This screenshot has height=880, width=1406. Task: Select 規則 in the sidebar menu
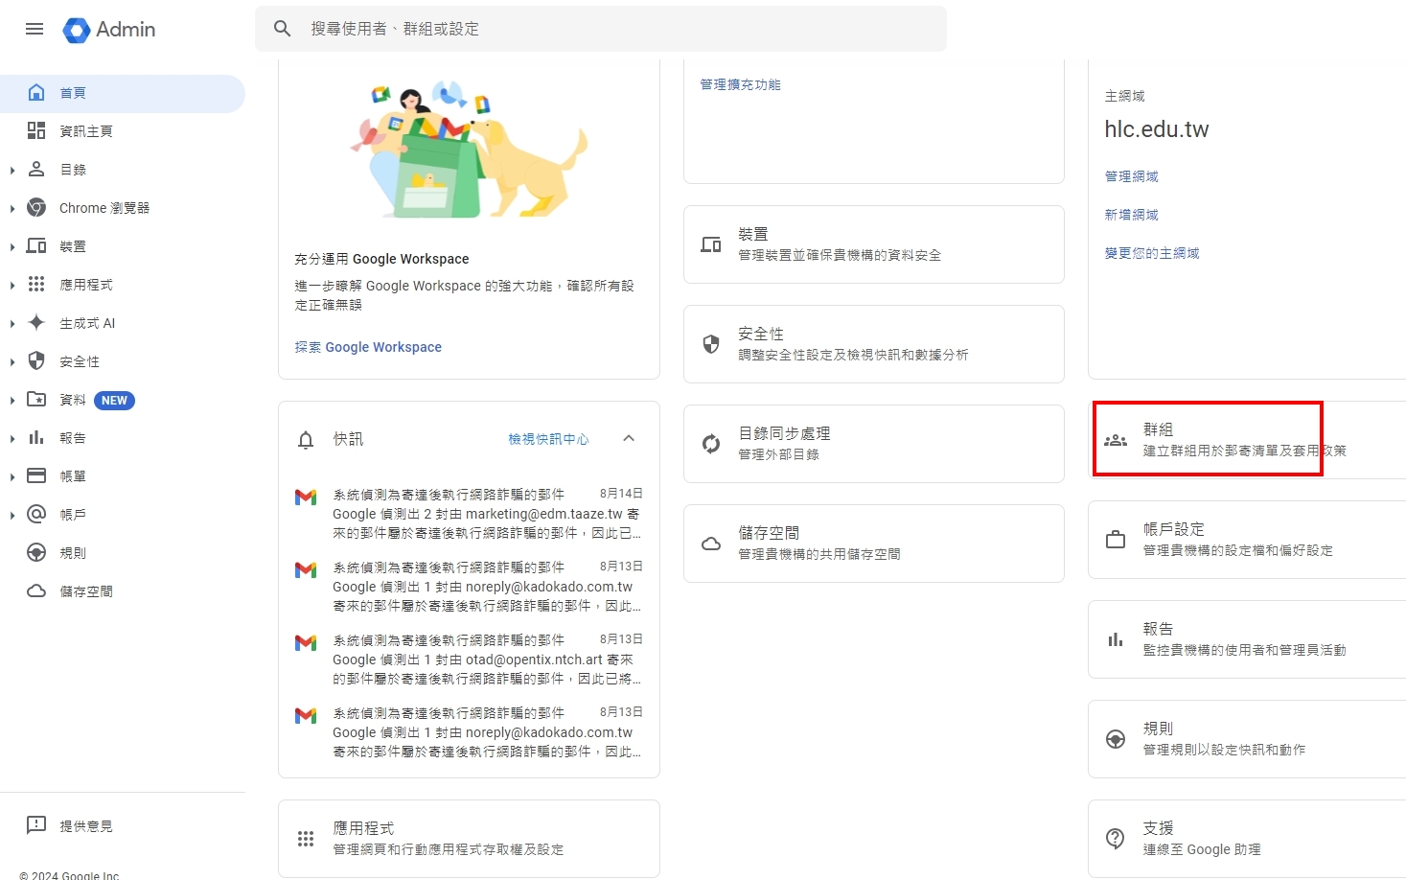pyautogui.click(x=73, y=553)
